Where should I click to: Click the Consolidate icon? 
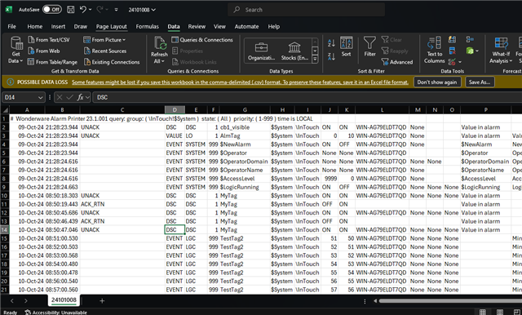coord(470,40)
